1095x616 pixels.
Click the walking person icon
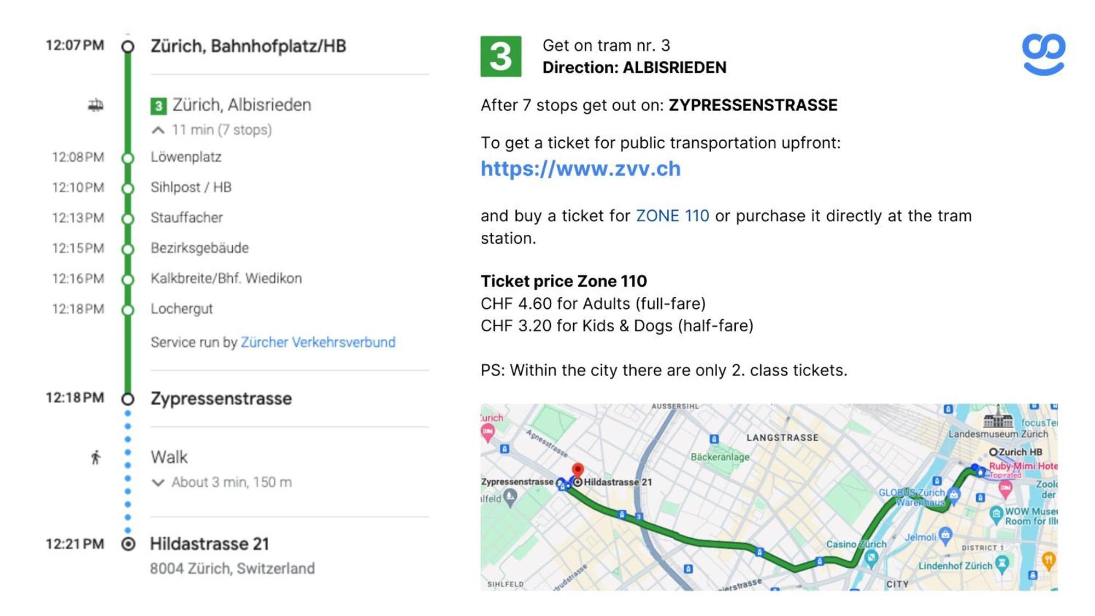click(x=96, y=457)
